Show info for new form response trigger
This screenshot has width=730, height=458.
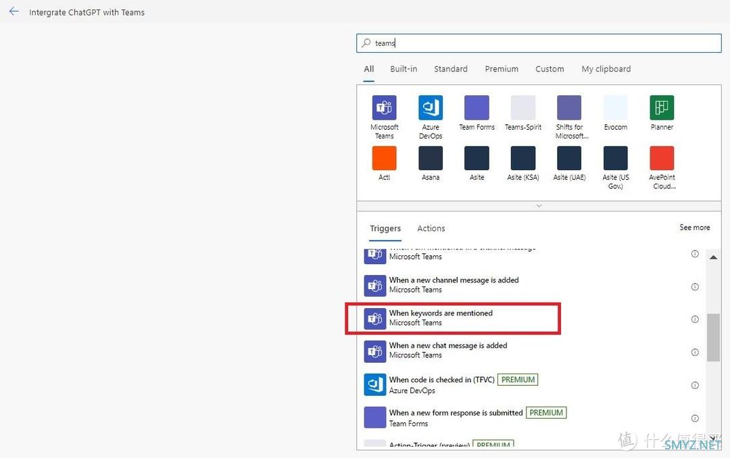(695, 418)
